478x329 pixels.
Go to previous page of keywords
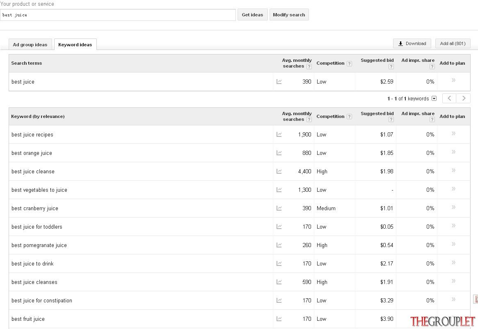click(x=449, y=98)
